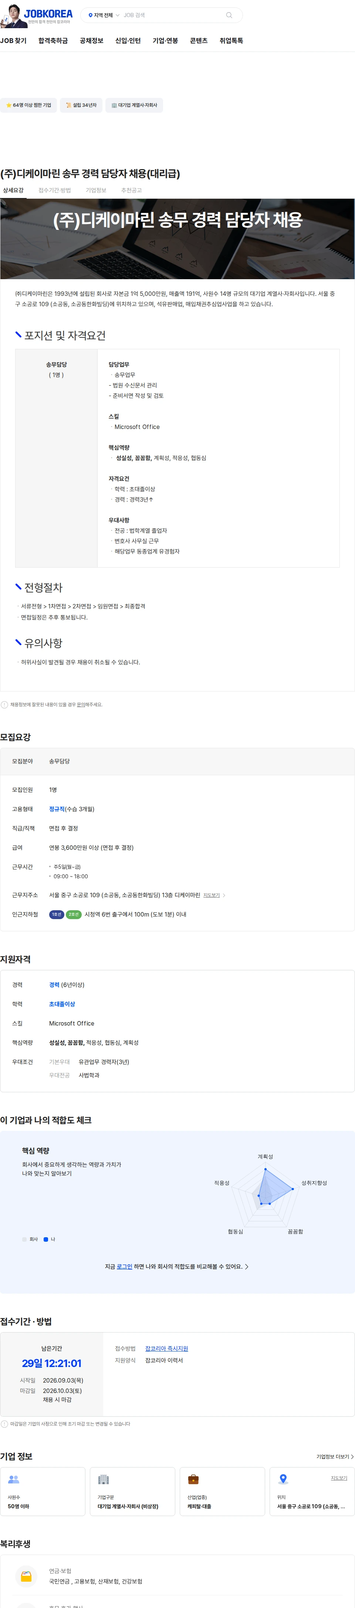The image size is (355, 1608).
Task: Switch to the 접수기간·방법 tab
Action: pyautogui.click(x=54, y=191)
